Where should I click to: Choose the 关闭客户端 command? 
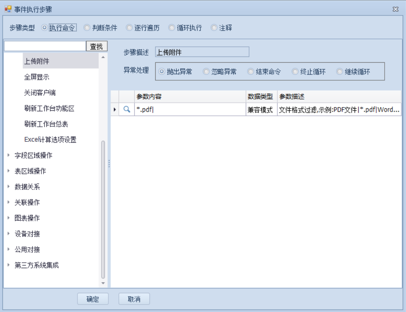point(40,93)
